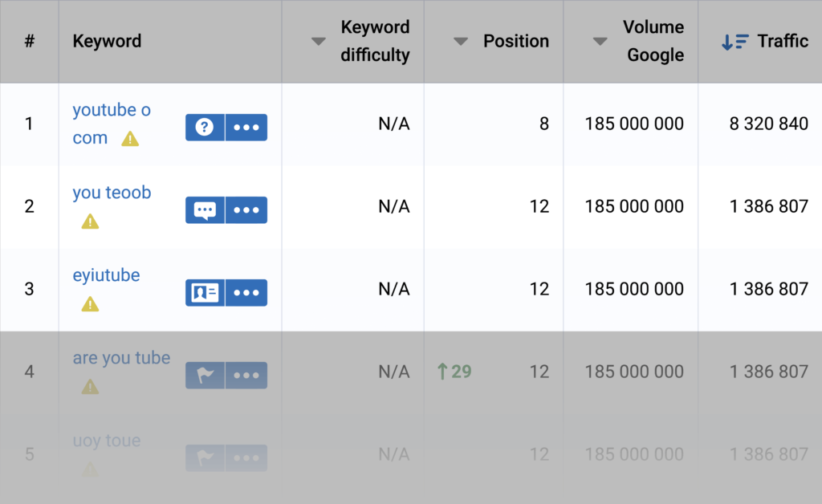The image size is (822, 504).
Task: Click the # column header
Action: point(30,41)
